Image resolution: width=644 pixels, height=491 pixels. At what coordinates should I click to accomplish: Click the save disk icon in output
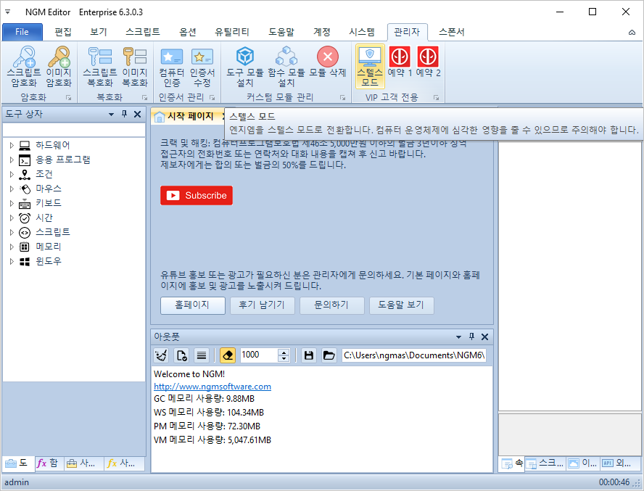pos(309,355)
